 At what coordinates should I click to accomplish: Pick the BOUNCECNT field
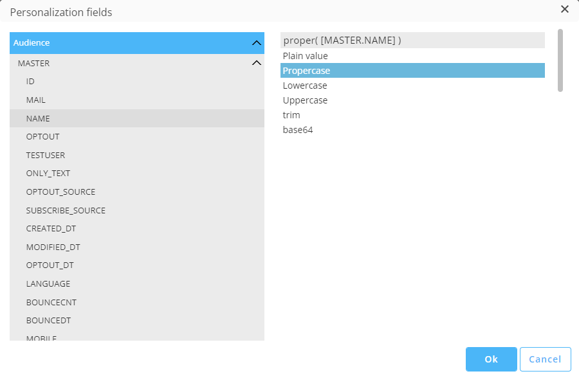click(51, 302)
